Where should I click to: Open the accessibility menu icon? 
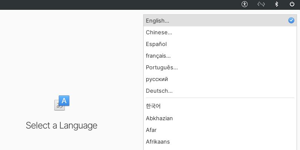(x=245, y=4)
